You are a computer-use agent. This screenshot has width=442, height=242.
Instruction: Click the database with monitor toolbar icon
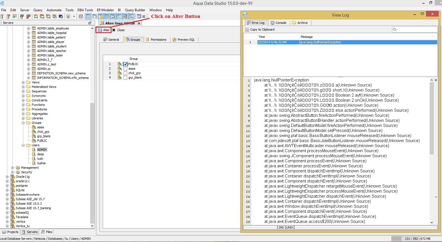(x=60, y=16)
